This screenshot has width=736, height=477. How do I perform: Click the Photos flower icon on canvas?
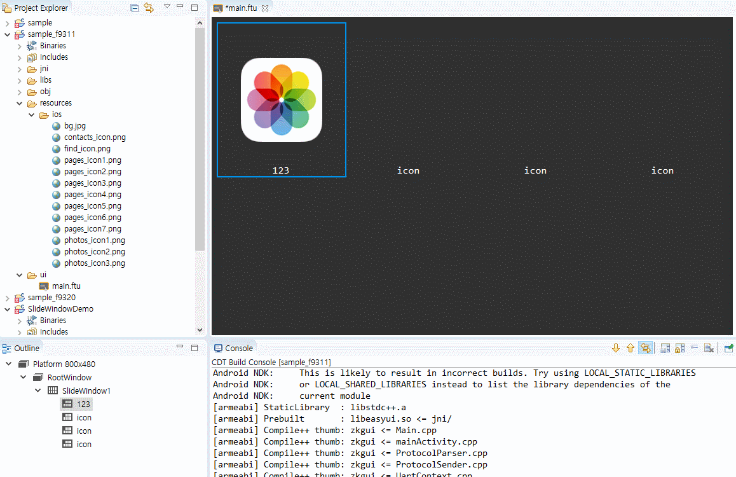point(281,99)
